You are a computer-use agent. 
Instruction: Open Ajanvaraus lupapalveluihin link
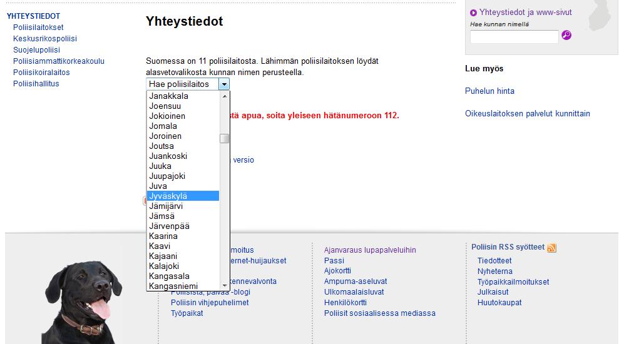pos(370,250)
